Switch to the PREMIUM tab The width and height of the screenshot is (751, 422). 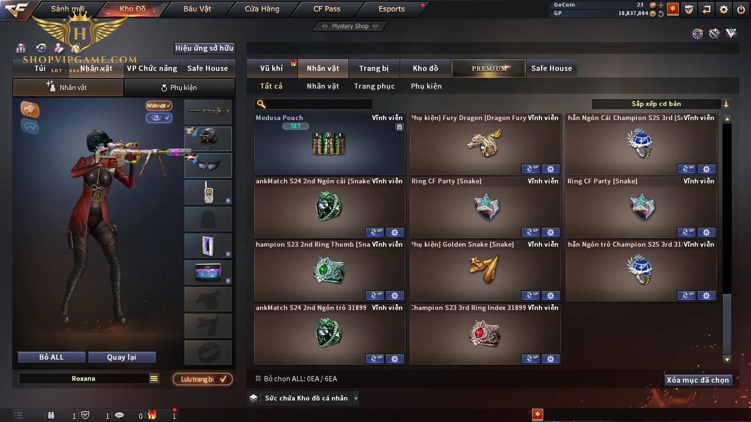[x=489, y=68]
